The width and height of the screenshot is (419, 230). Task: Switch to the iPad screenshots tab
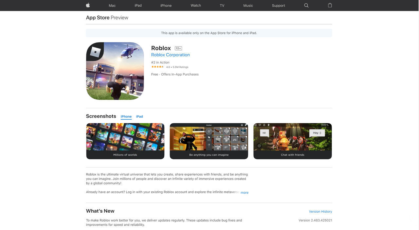point(139,116)
